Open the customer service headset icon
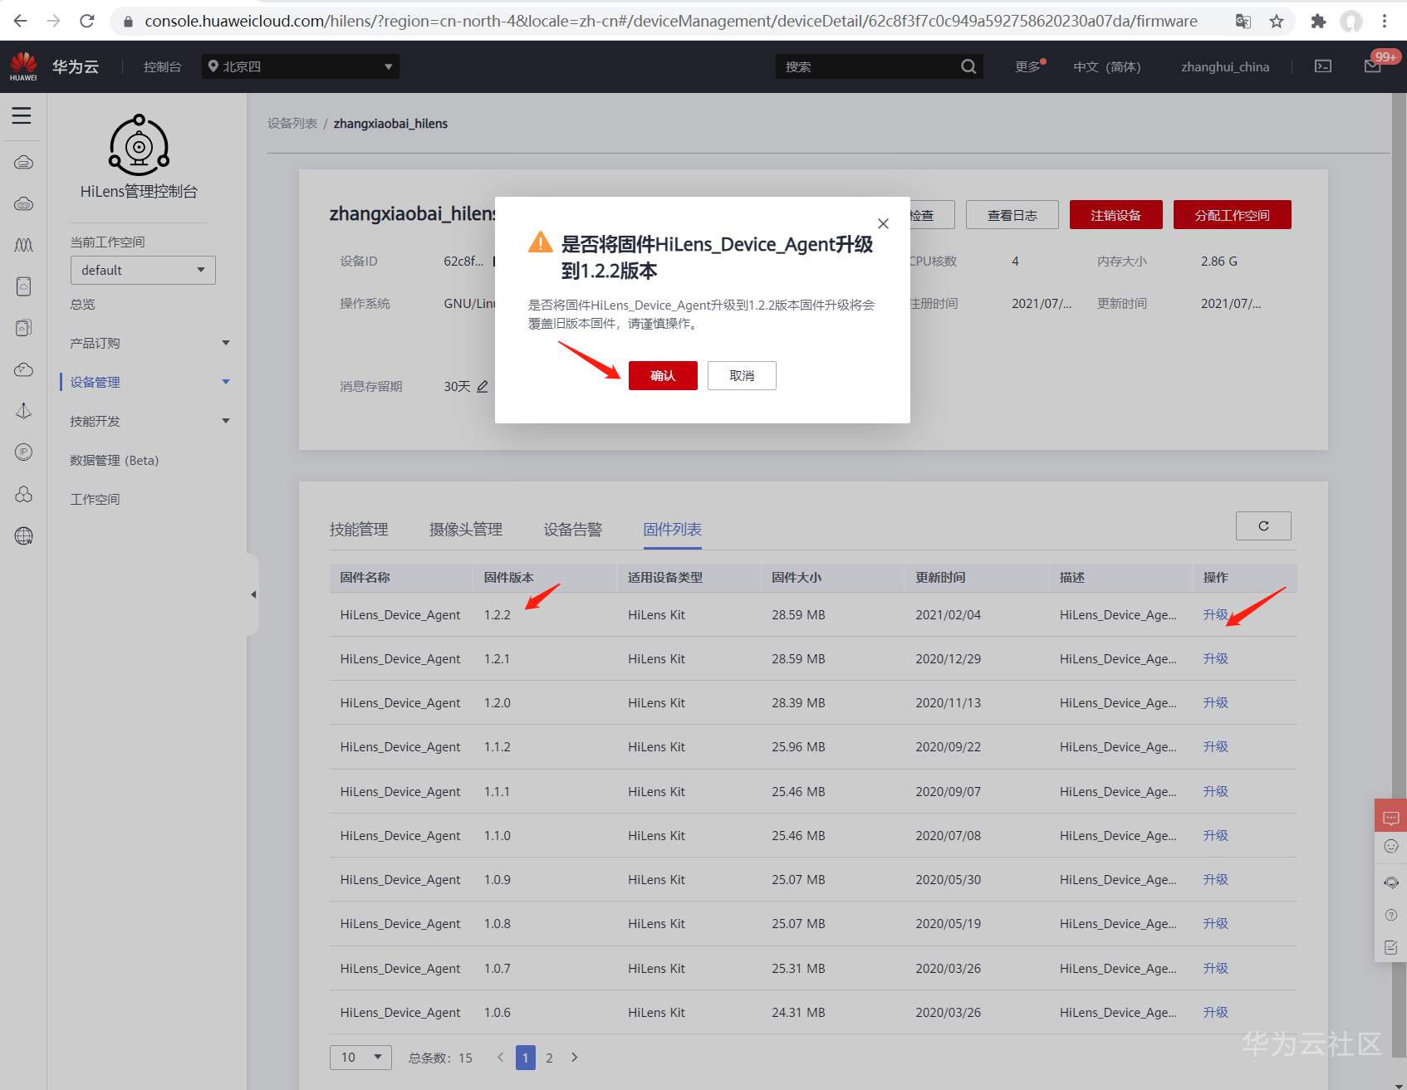 [1391, 882]
